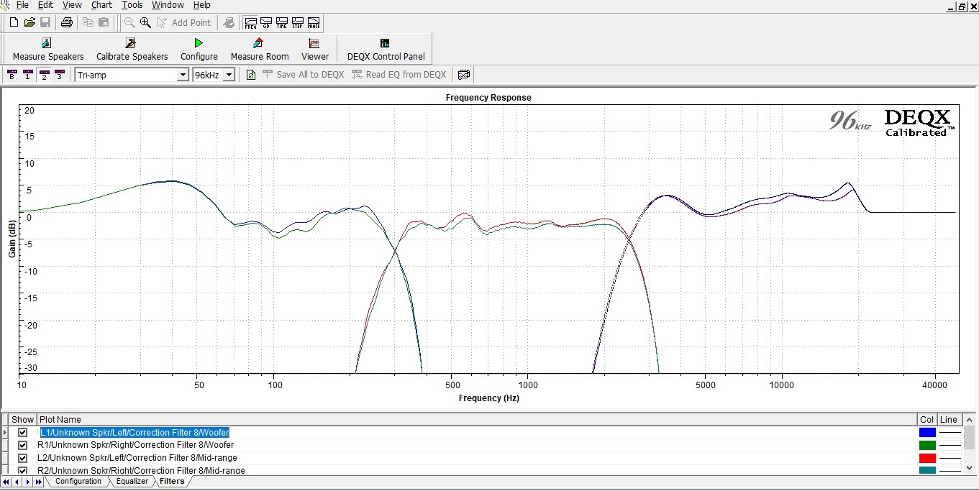Click the plot list scrollbar down arrow
The height and width of the screenshot is (491, 979).
coord(970,468)
